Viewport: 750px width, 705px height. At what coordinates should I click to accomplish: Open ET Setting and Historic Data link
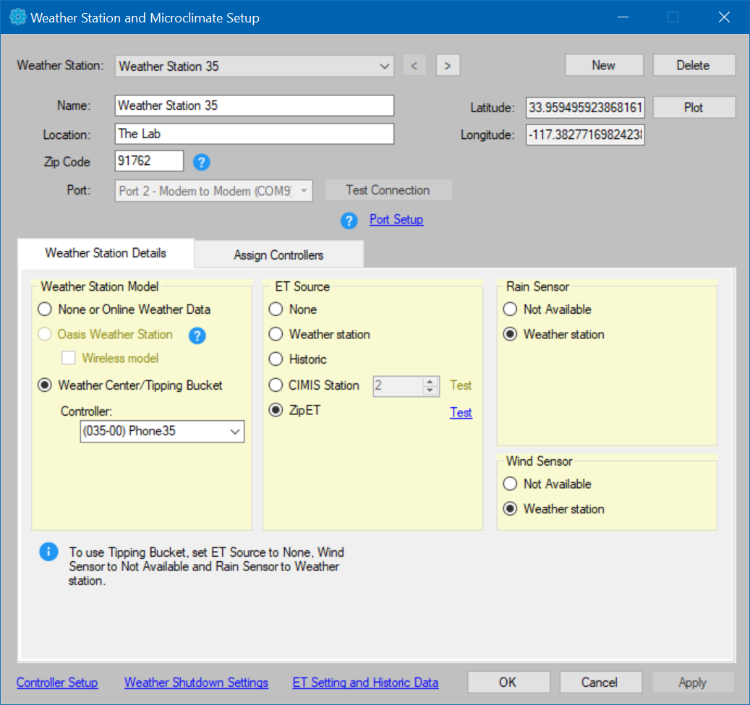click(x=365, y=683)
